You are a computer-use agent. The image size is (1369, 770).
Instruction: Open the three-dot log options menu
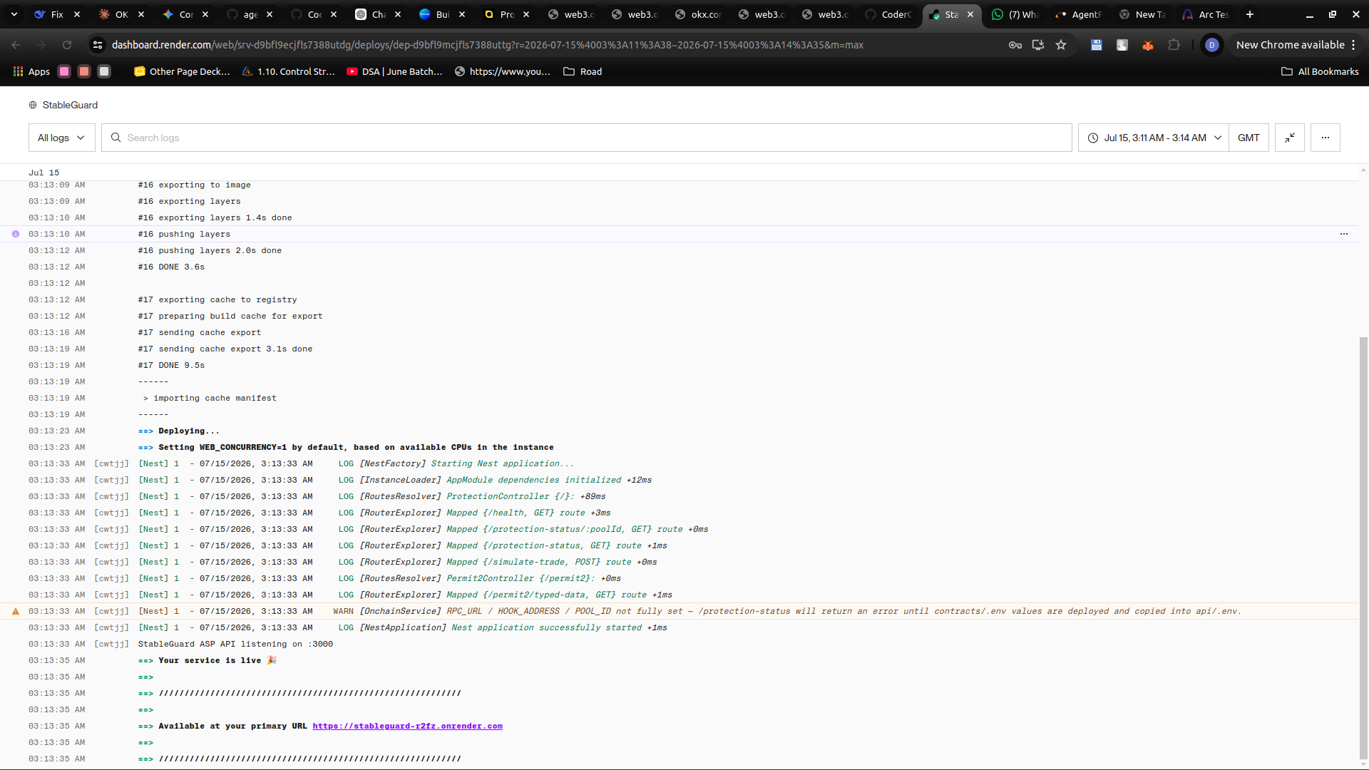1325,138
